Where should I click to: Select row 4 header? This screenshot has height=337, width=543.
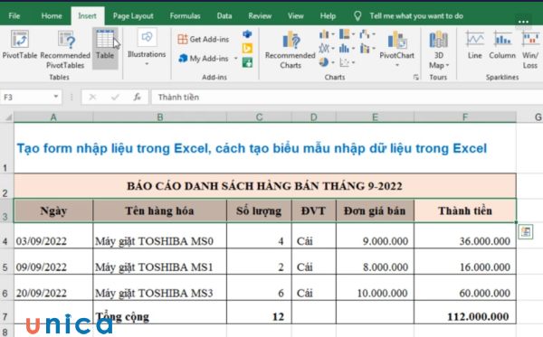[5, 236]
